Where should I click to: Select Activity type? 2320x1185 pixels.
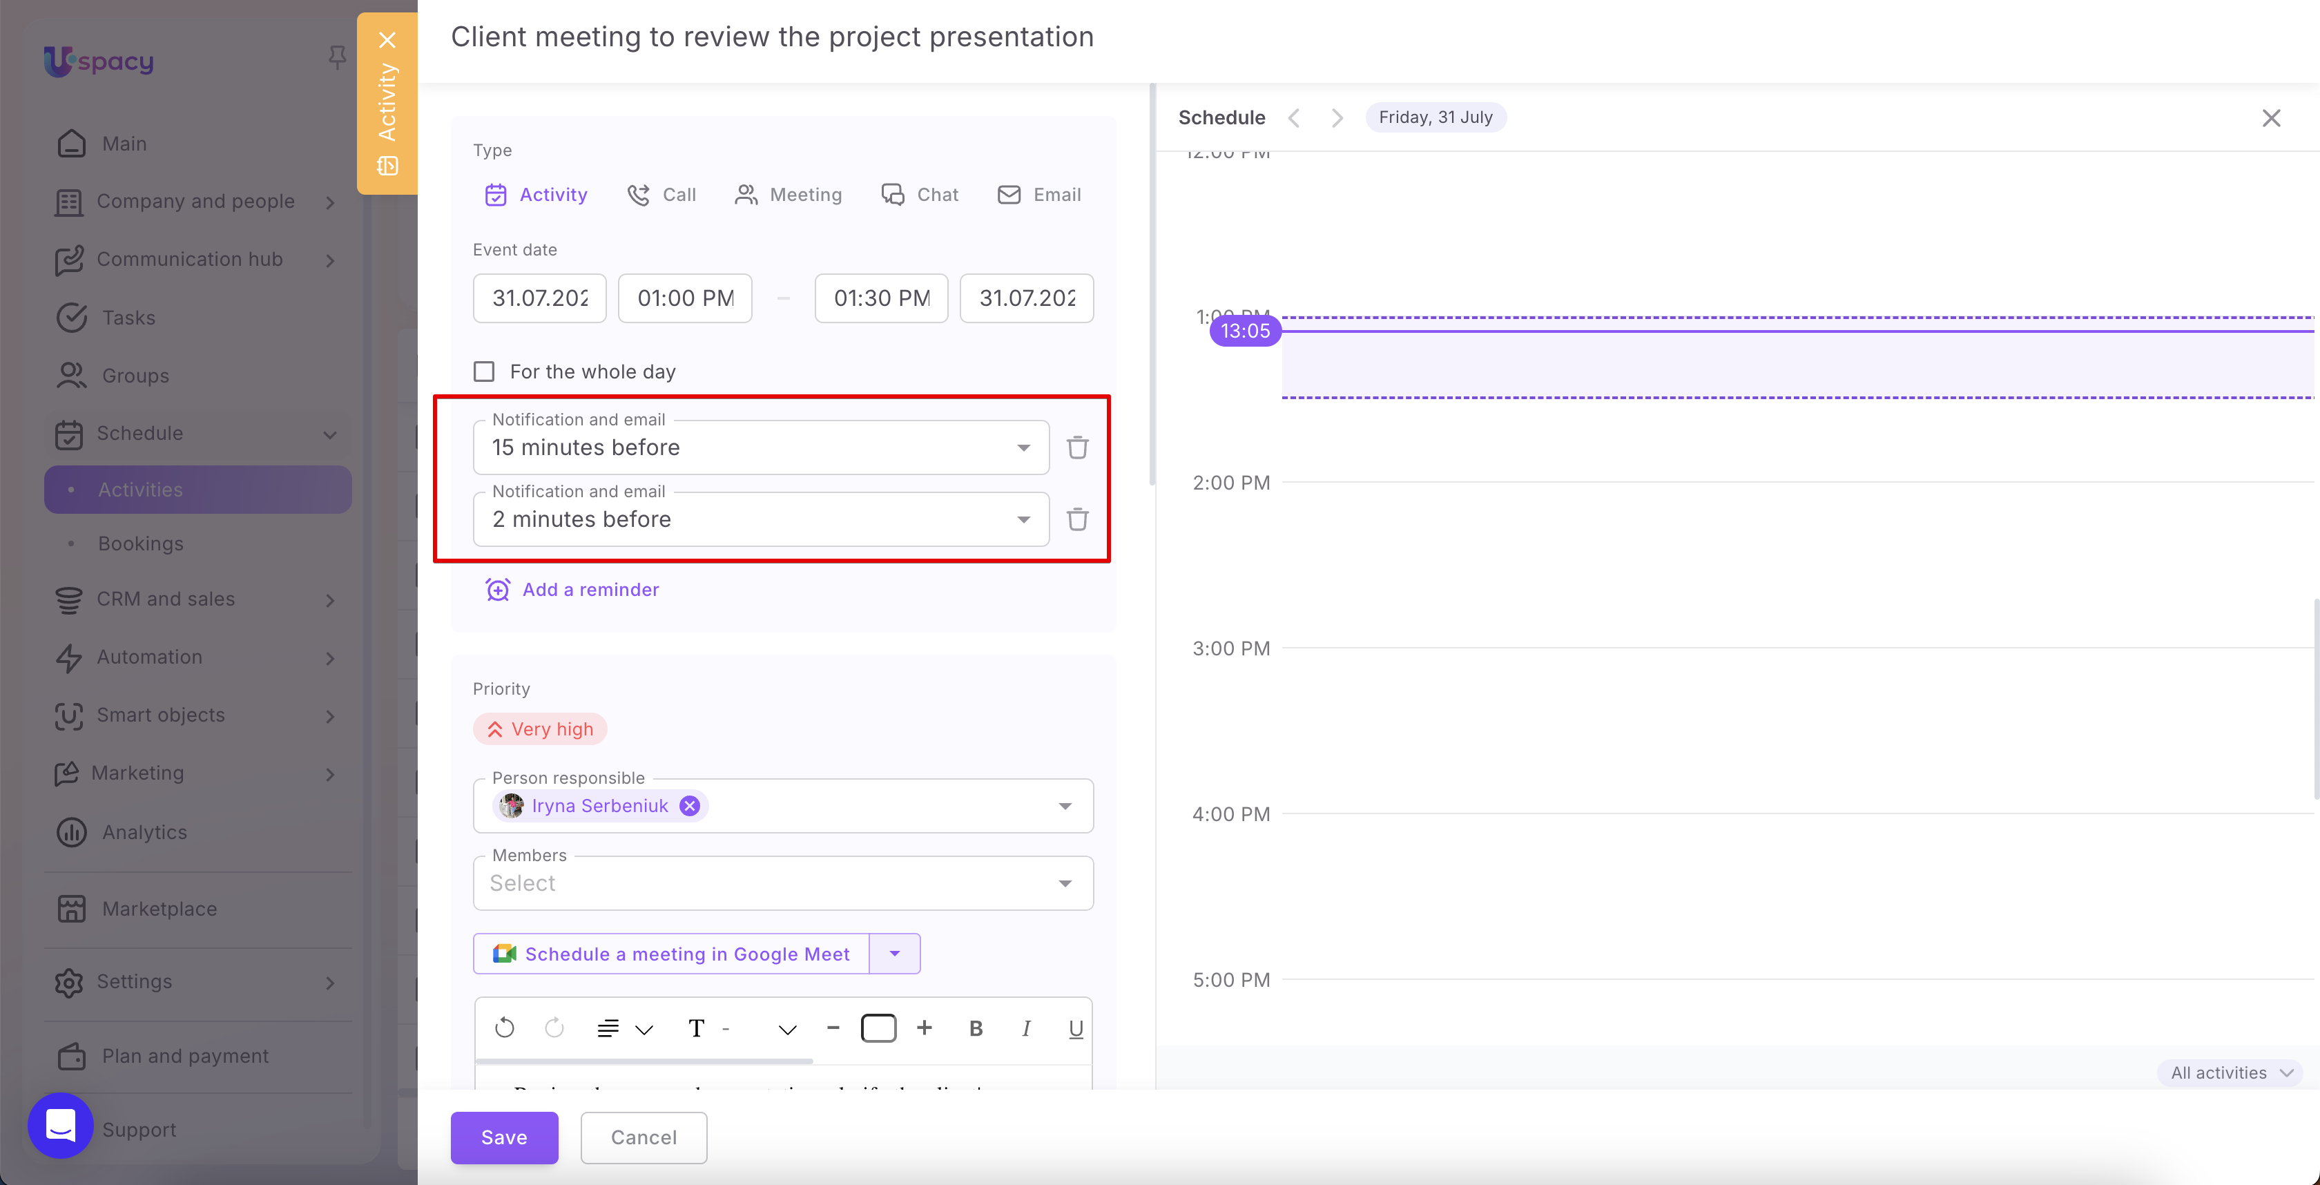pos(536,195)
